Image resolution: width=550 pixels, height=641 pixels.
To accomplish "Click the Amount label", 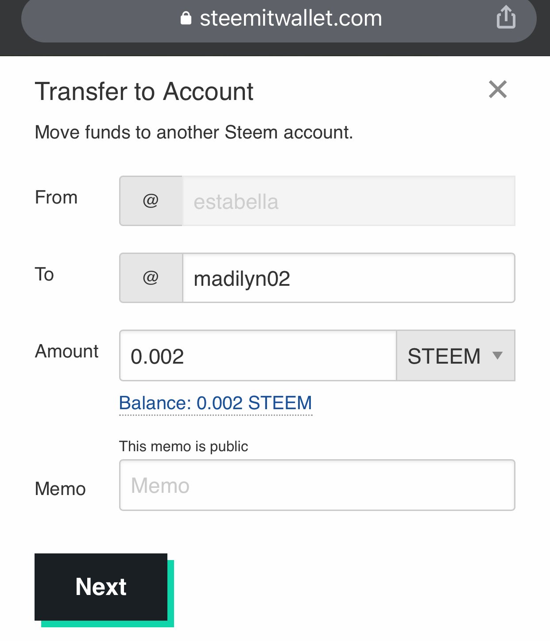I will (x=67, y=351).
